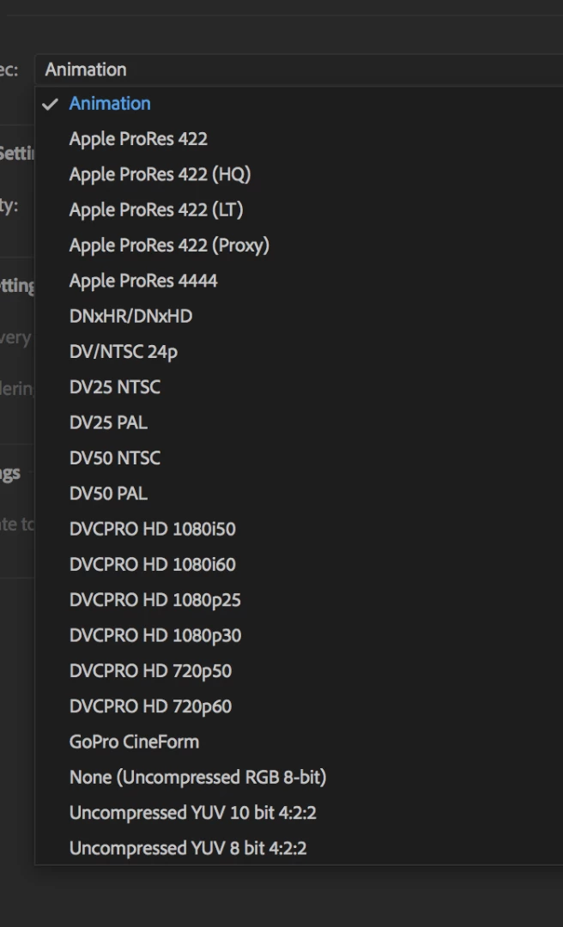563x927 pixels.
Task: Pick DVCPRO HD 1080p25
Action: point(299,600)
